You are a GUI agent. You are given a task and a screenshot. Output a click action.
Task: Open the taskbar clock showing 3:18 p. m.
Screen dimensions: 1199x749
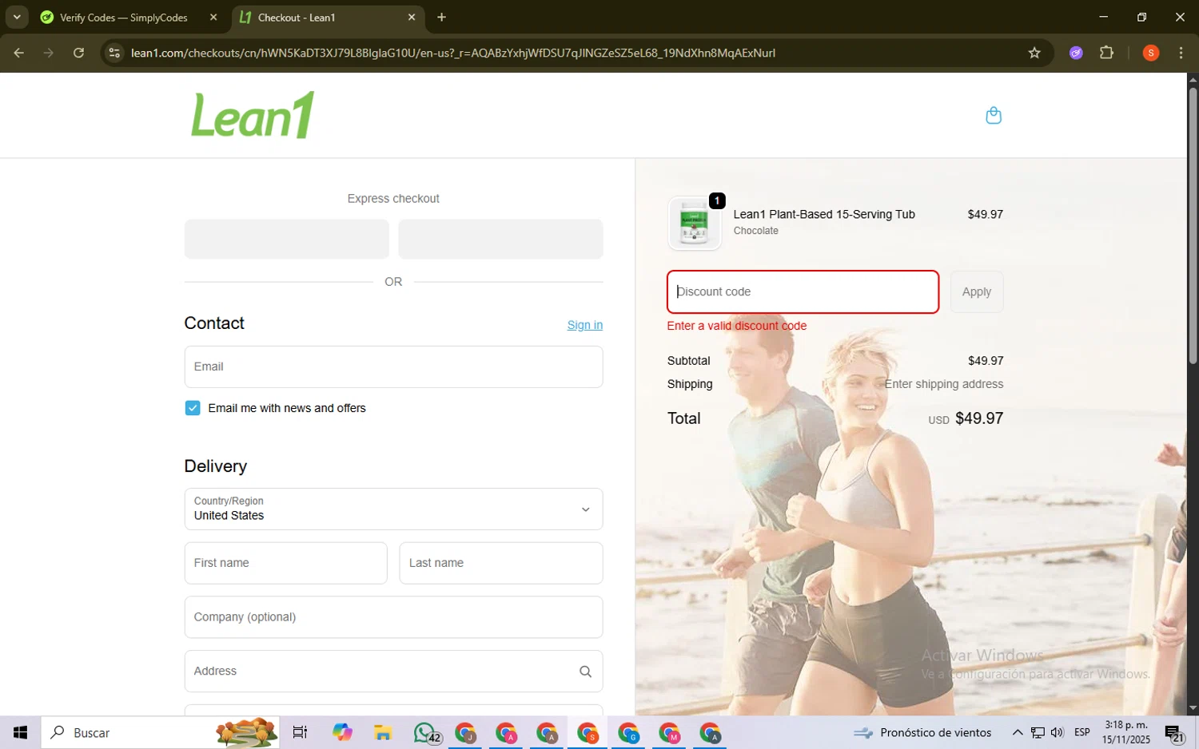click(1125, 732)
